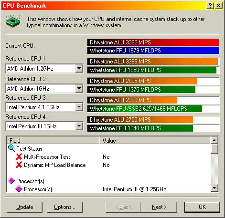
Task: Click the OK button
Action: (x=202, y=207)
